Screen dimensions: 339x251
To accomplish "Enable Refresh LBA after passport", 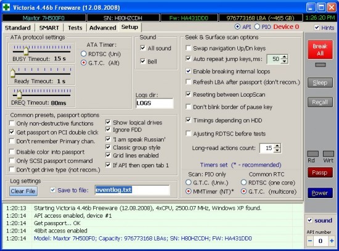I will [189, 82].
